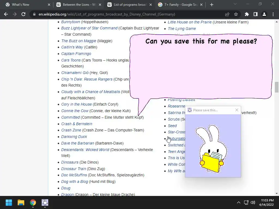279x209 pixels.
Task: Click the forward navigation arrow
Action: [x=15, y=14]
